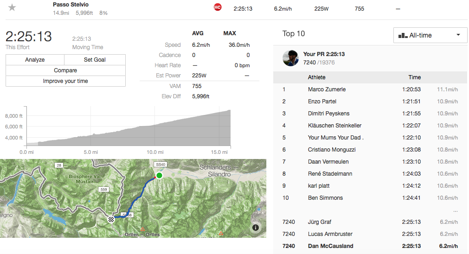Open Marco Zumerle's athlete profile
This screenshot has width=469, height=254.
(x=327, y=89)
